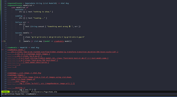Click "viewModels : Model3D -> Html Msg" signature
Viewport: 177px width, 97px height.
click(x=23, y=48)
